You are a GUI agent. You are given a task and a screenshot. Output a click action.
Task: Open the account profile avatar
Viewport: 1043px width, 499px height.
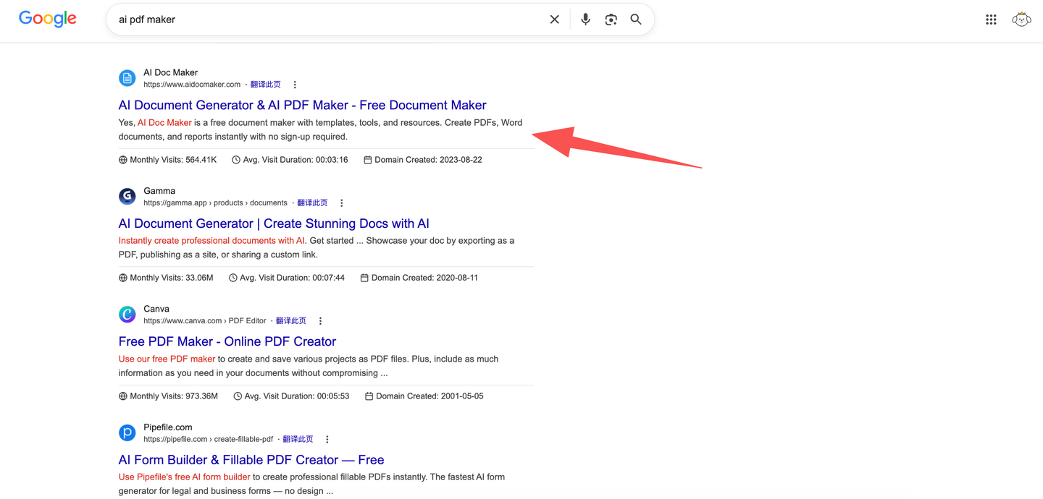(1021, 20)
